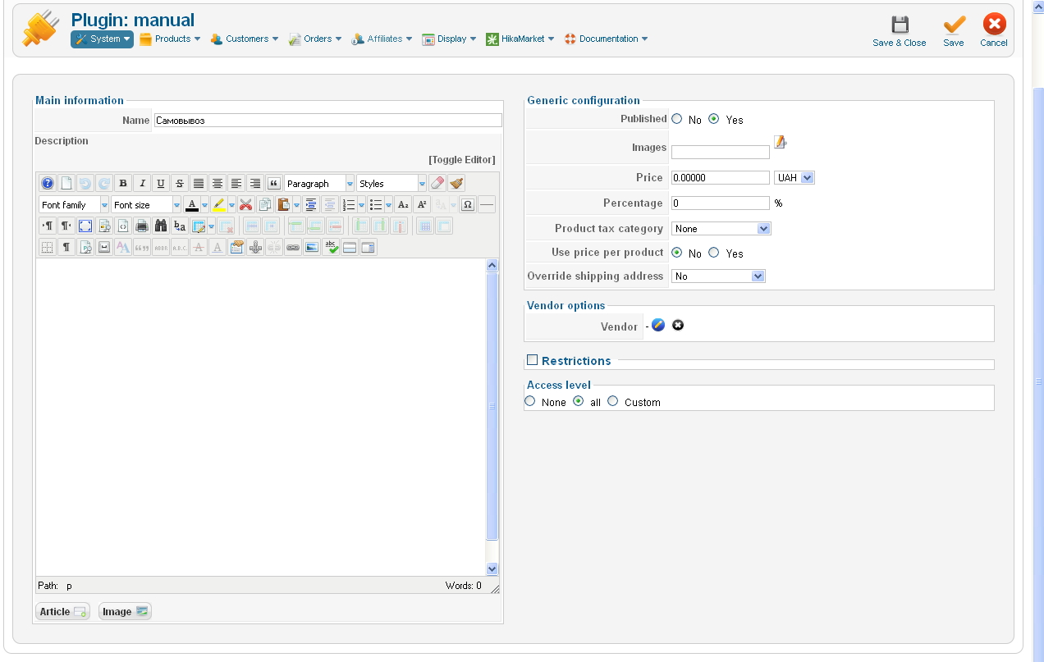This screenshot has width=1044, height=662.
Task: Click the Blockquote icon
Action: pos(274,183)
